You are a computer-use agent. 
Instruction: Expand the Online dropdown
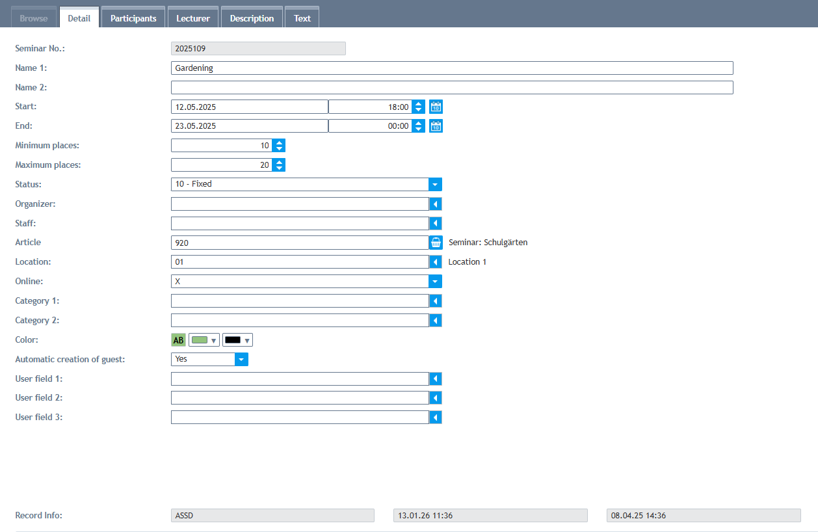click(436, 282)
